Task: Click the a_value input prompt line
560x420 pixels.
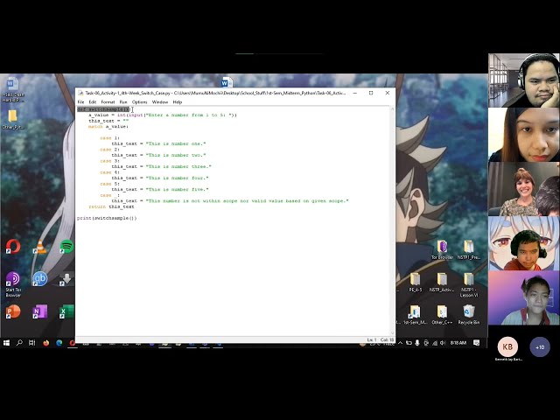Action: pos(163,115)
